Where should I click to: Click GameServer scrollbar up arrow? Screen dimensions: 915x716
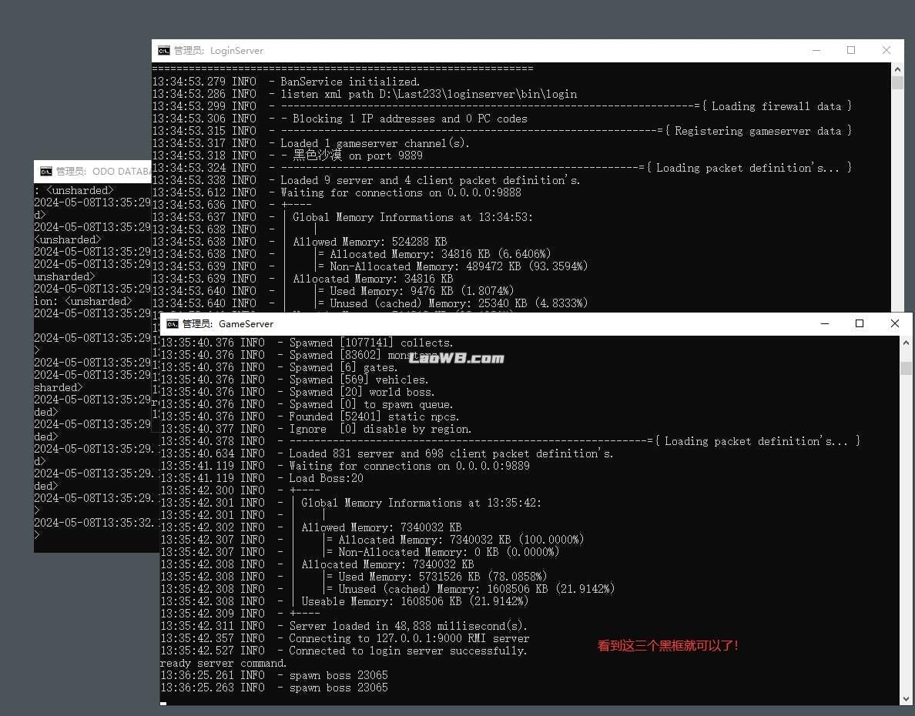(x=906, y=343)
